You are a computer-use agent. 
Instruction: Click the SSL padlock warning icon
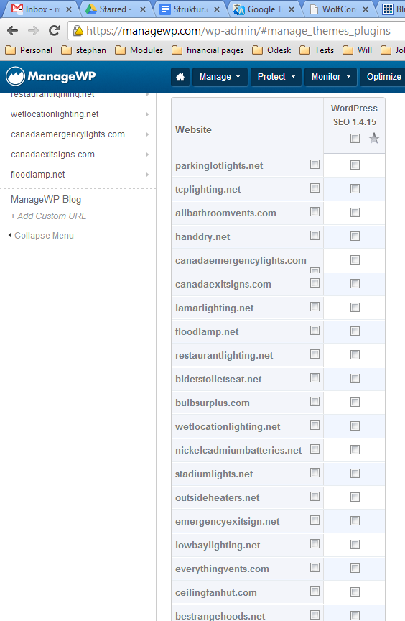point(78,30)
